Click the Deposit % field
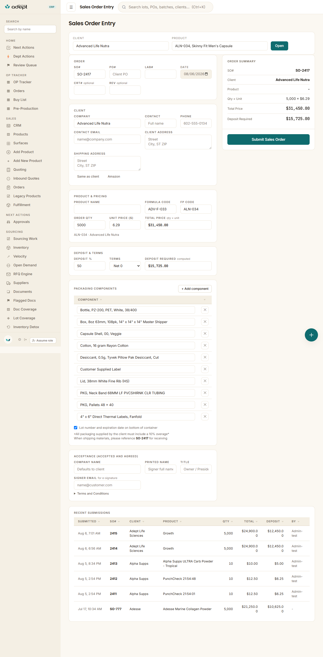Screen dimensions: 323x657 coord(90,266)
